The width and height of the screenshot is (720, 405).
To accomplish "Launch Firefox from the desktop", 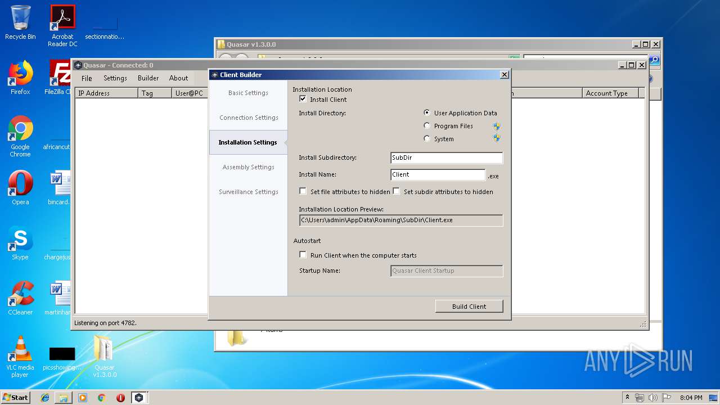I will click(x=20, y=78).
